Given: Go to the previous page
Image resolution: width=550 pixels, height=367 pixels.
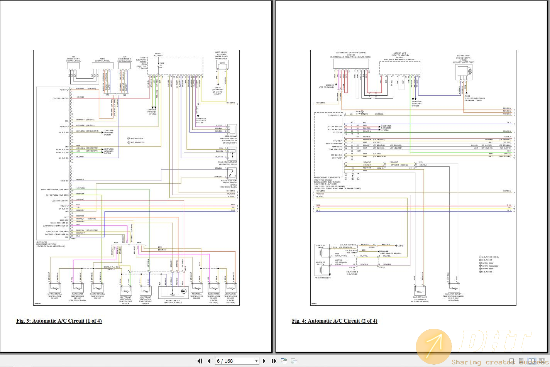Looking at the screenshot, I should click(x=209, y=361).
